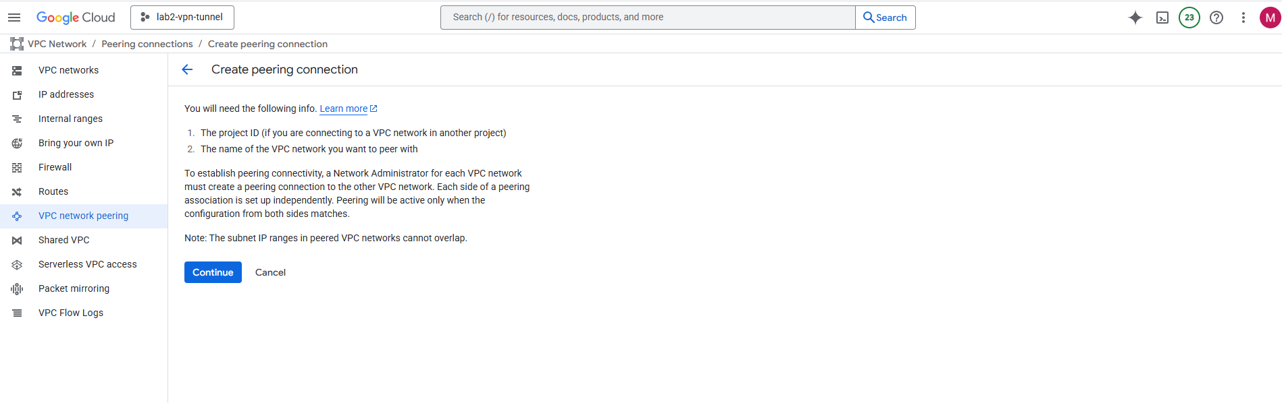This screenshot has width=1282, height=403.
Task: Click the Cancel button
Action: [270, 272]
